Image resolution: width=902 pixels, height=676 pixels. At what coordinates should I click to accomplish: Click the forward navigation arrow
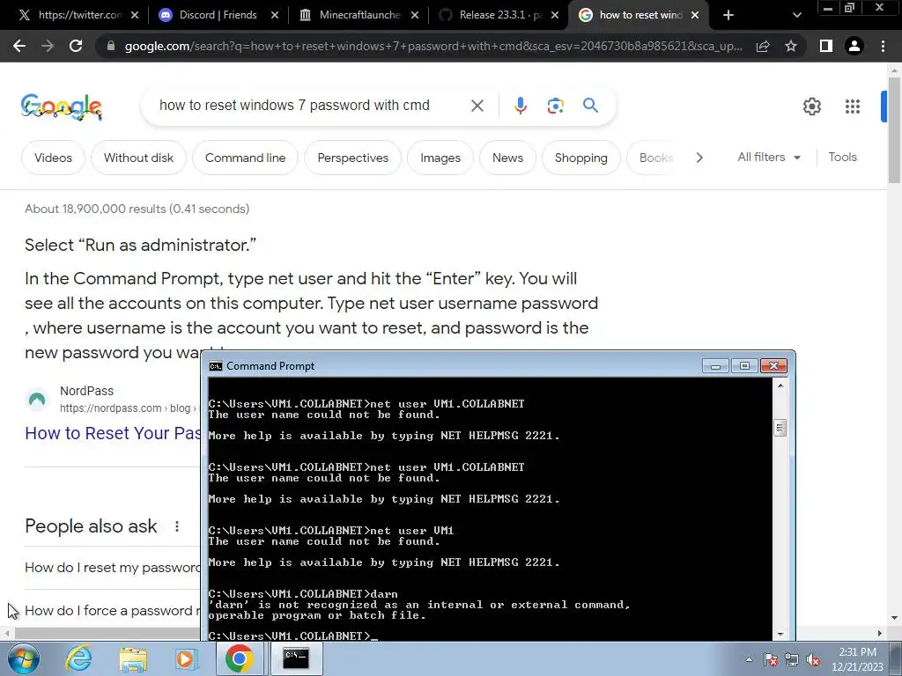48,46
